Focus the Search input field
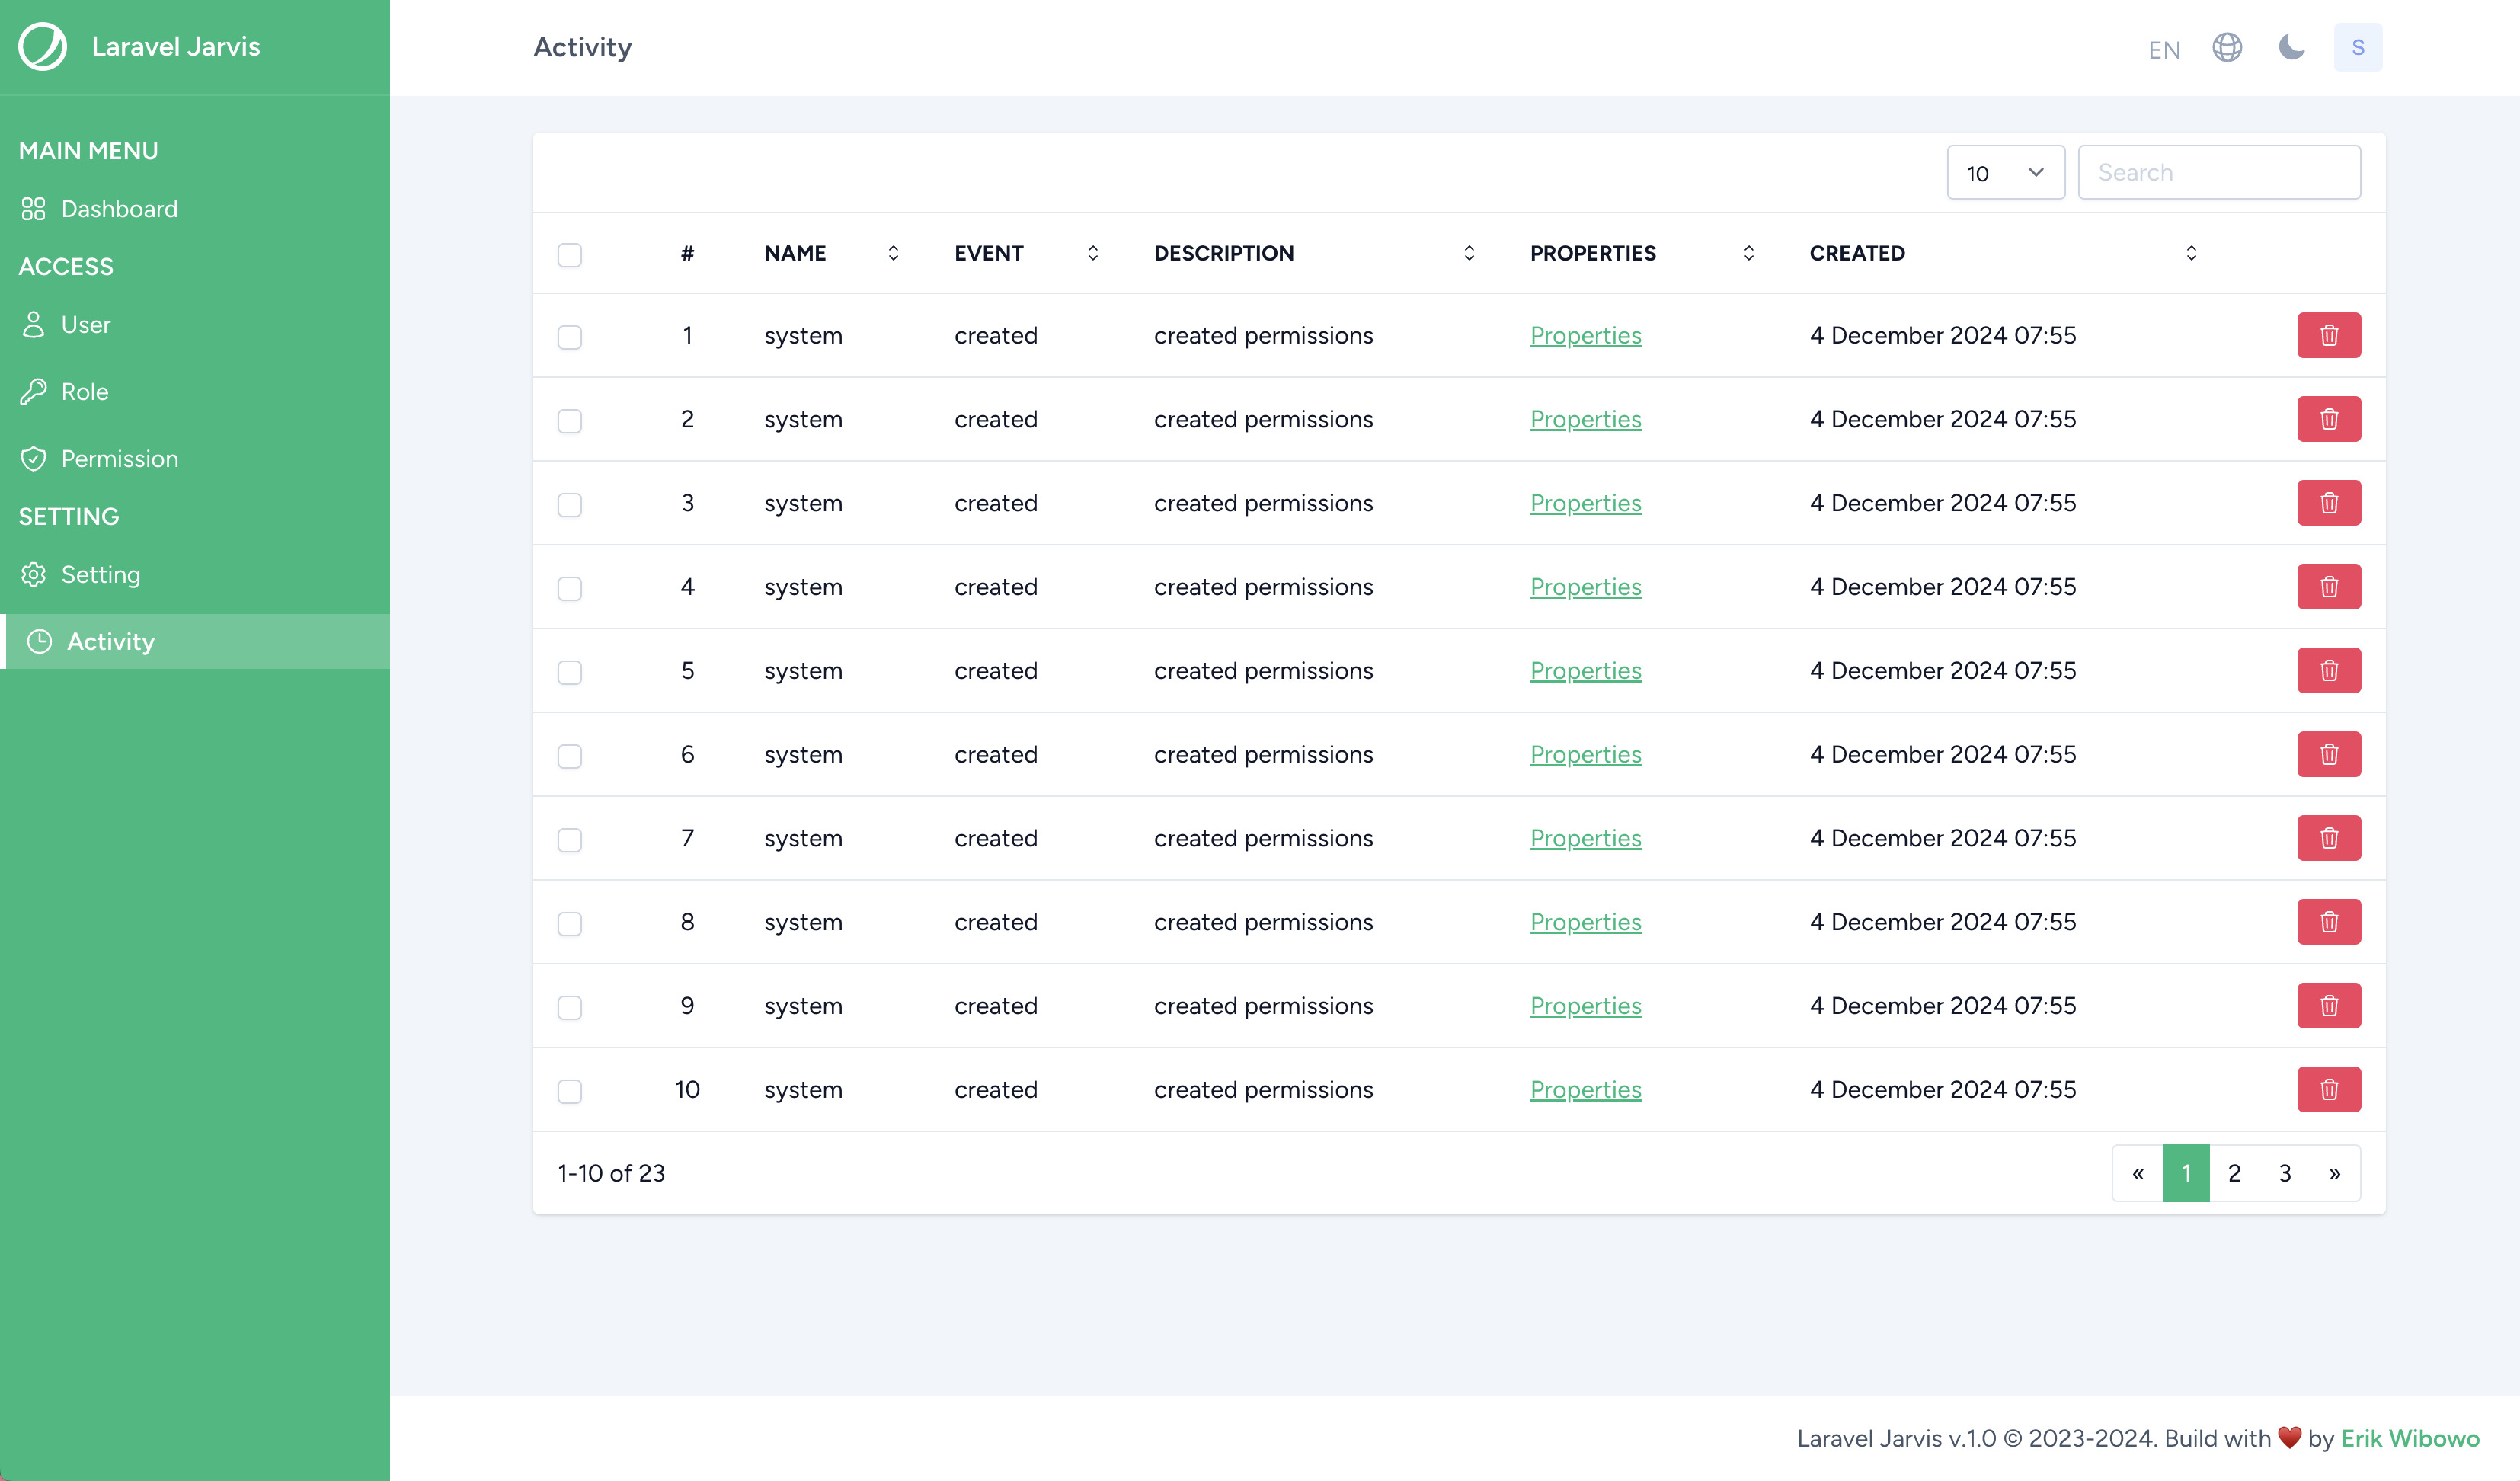2520x1481 pixels. [x=2218, y=173]
